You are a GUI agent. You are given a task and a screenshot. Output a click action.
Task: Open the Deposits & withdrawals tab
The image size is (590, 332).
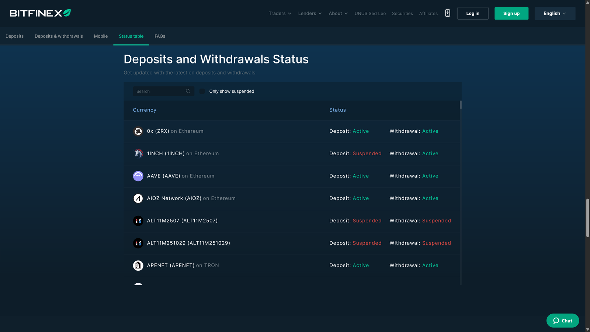[59, 36]
